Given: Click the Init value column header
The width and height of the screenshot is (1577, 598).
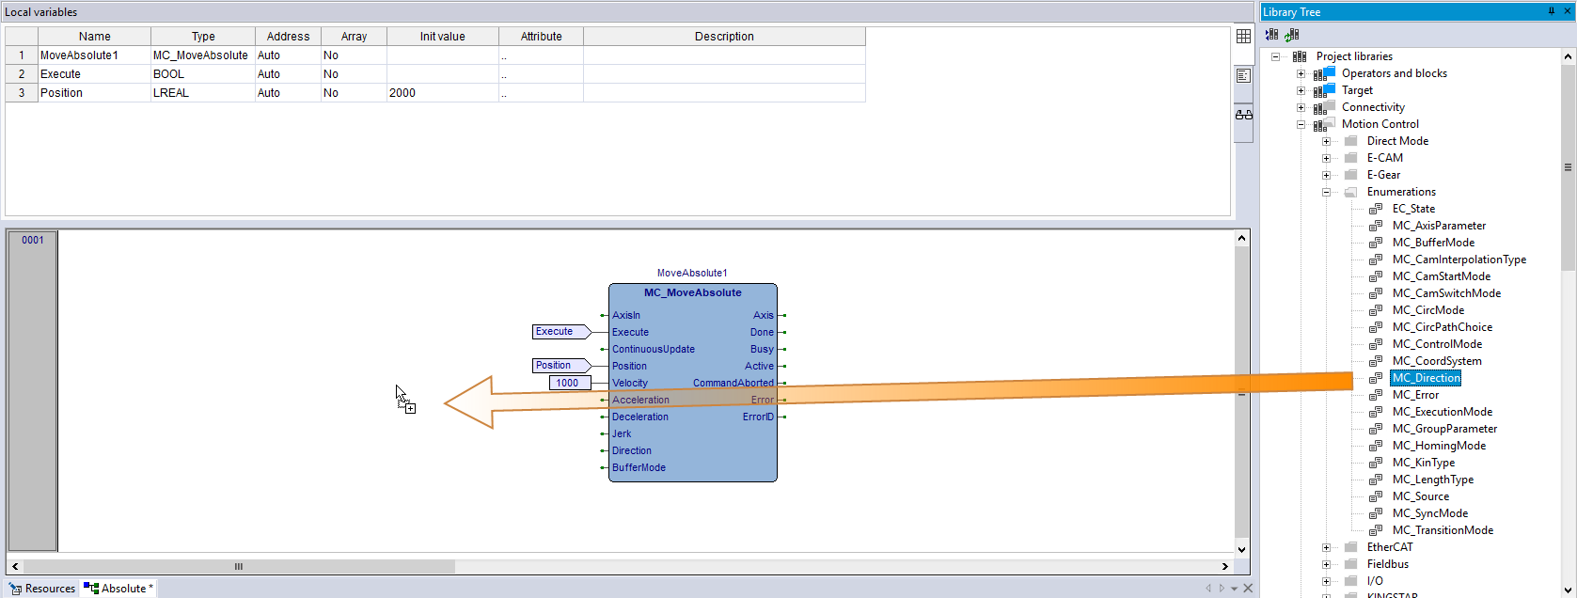Looking at the screenshot, I should [x=442, y=37].
